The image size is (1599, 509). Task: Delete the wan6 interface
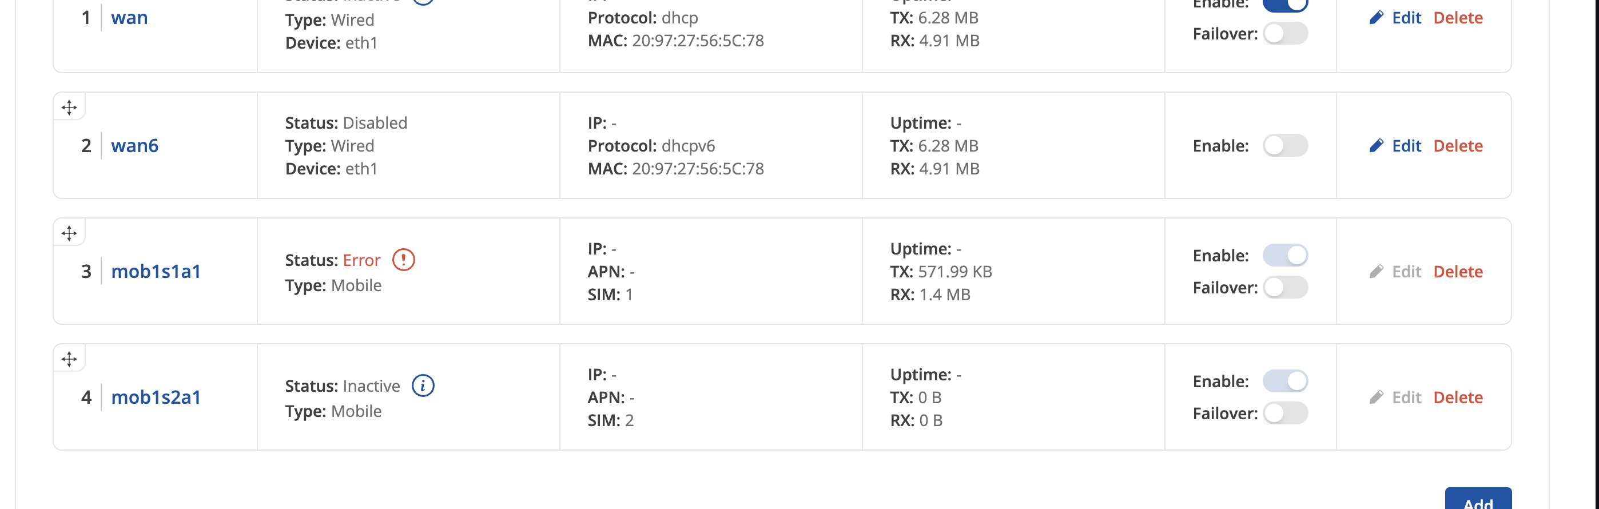click(x=1458, y=146)
